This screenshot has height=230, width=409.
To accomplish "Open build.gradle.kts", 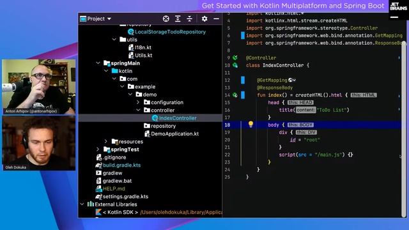I will coord(121,165).
